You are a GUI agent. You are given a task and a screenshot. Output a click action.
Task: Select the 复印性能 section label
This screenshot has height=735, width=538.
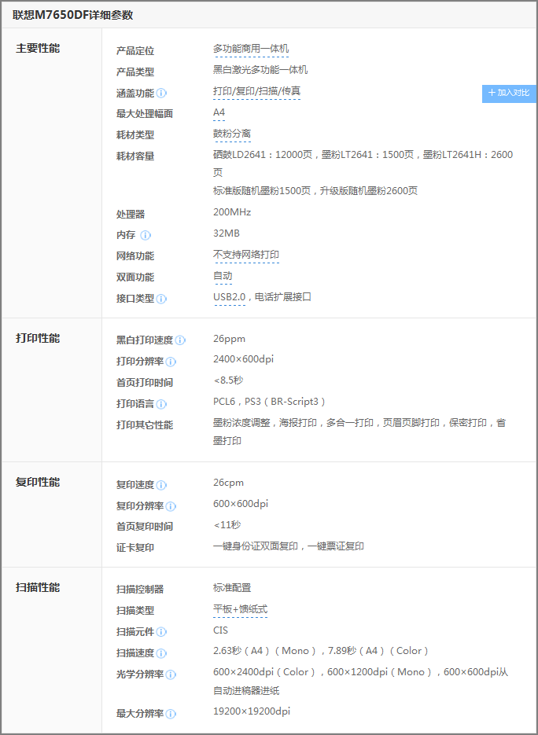(38, 483)
